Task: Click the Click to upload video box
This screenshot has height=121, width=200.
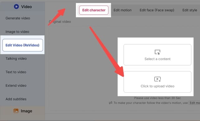Action: click(157, 82)
